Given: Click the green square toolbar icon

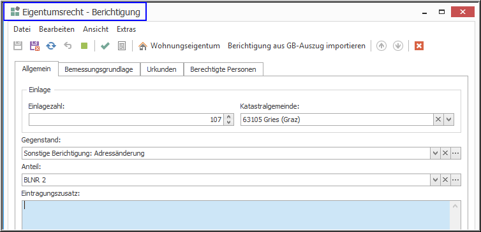Looking at the screenshot, I should pyautogui.click(x=84, y=46).
